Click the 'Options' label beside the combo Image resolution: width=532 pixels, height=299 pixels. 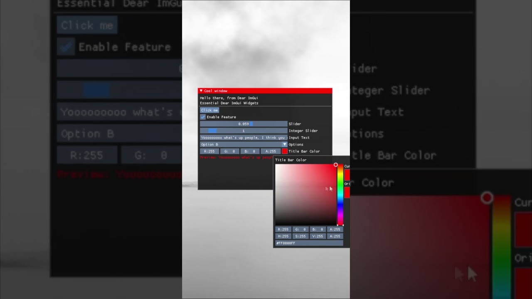click(296, 145)
